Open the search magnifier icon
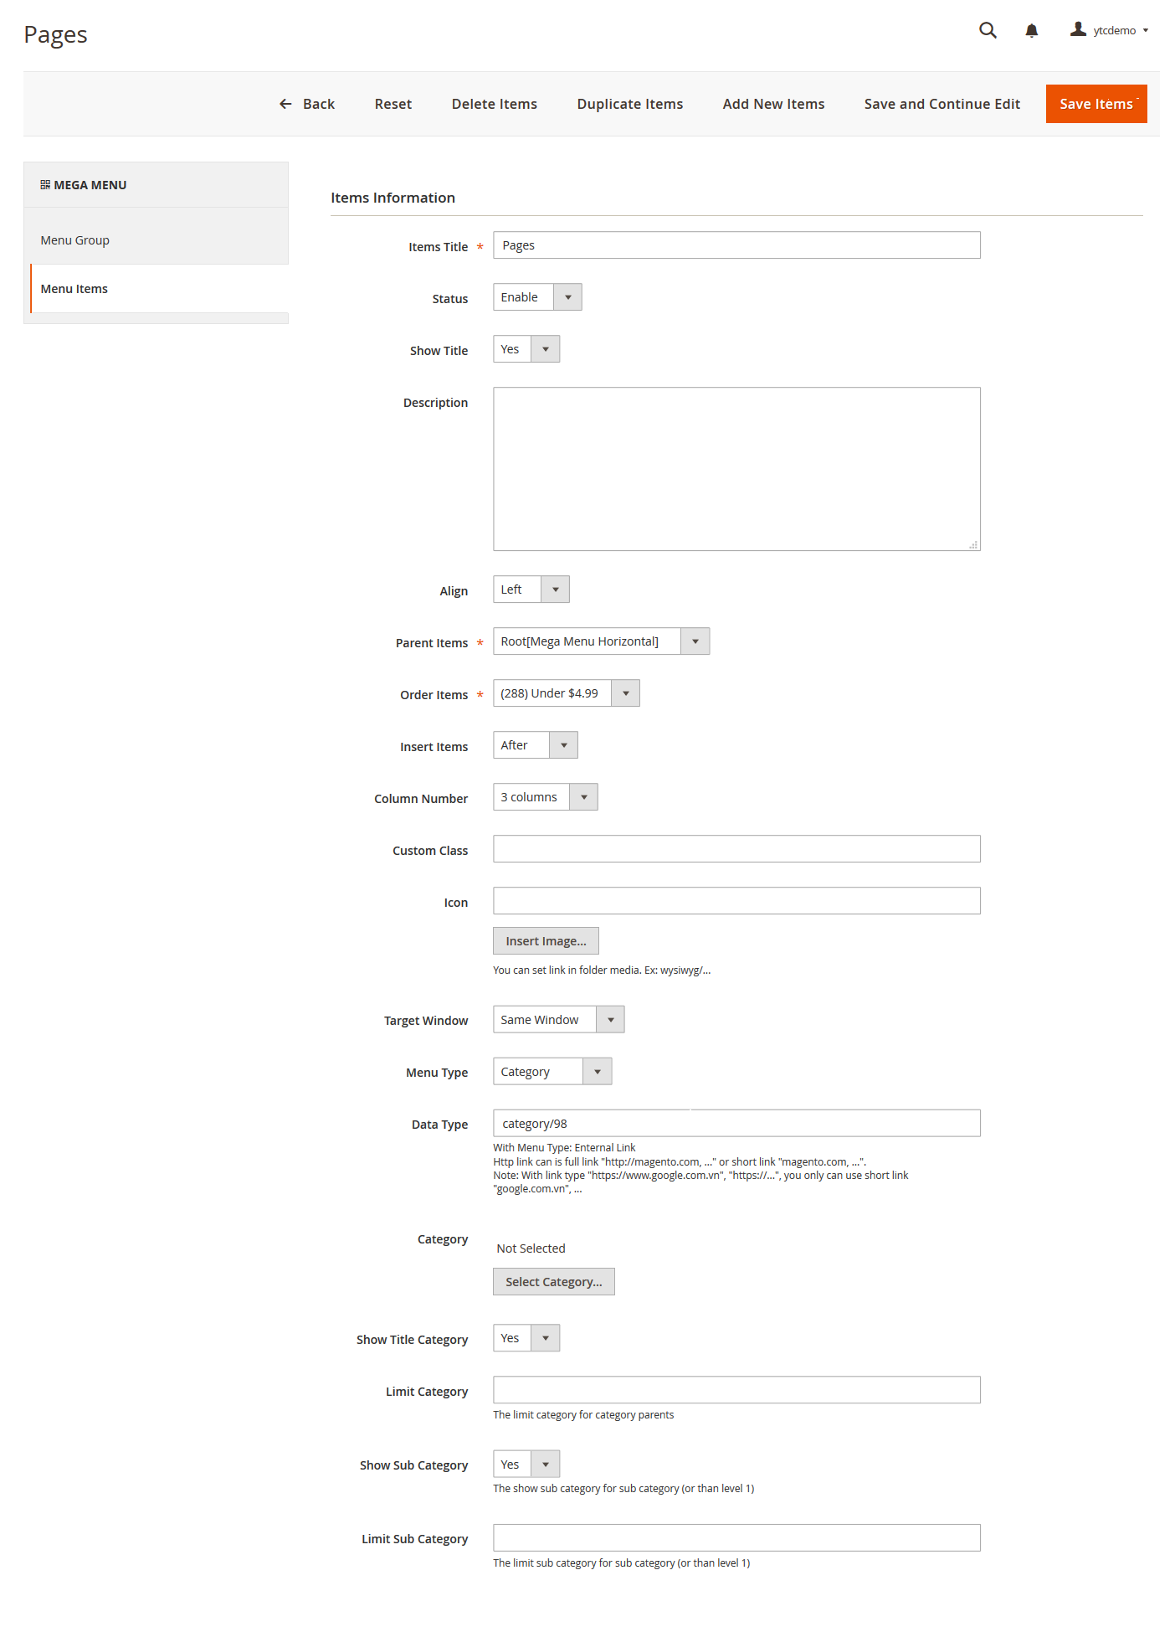This screenshot has width=1175, height=1632. pyautogui.click(x=988, y=30)
